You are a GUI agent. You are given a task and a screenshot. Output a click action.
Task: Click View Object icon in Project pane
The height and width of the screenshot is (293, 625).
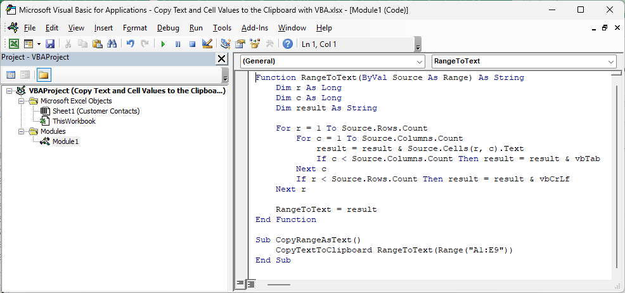[25, 75]
